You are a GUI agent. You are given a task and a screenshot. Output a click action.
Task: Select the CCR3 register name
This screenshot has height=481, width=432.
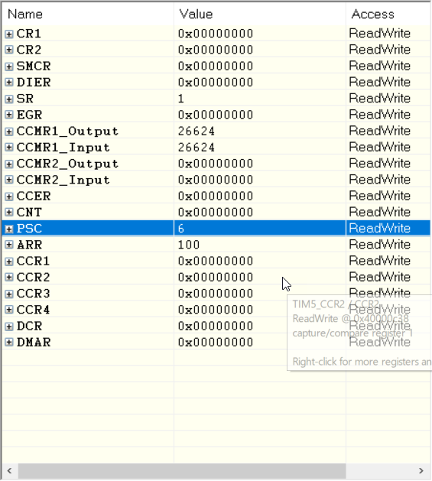click(33, 294)
